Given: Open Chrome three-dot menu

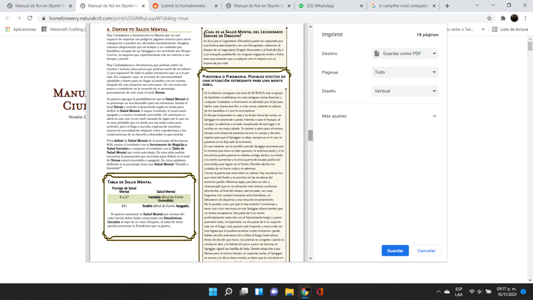Looking at the screenshot, I should coord(526,18).
